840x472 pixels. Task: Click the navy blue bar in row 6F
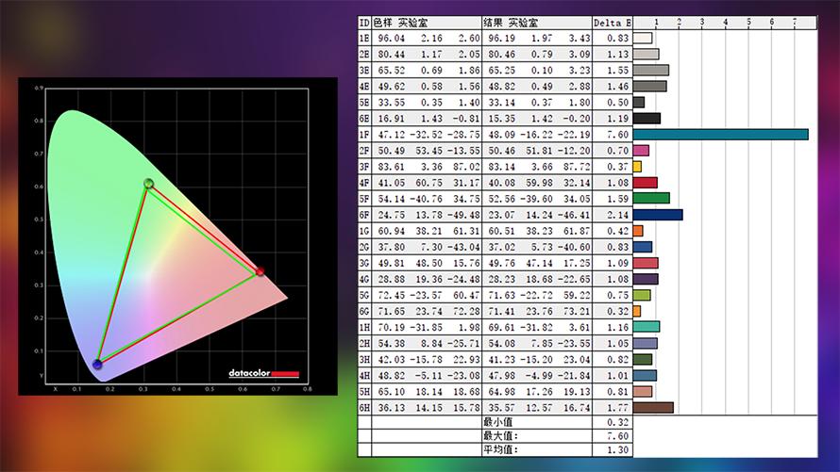[658, 215]
